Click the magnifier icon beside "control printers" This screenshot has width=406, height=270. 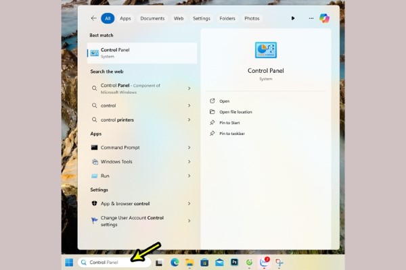(95, 119)
